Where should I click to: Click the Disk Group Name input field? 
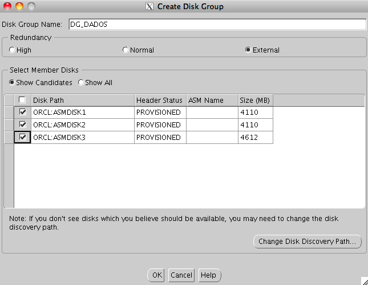coord(216,24)
